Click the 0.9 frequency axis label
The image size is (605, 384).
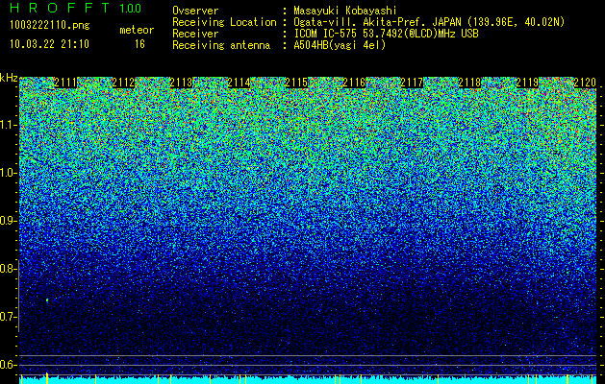tap(8, 221)
